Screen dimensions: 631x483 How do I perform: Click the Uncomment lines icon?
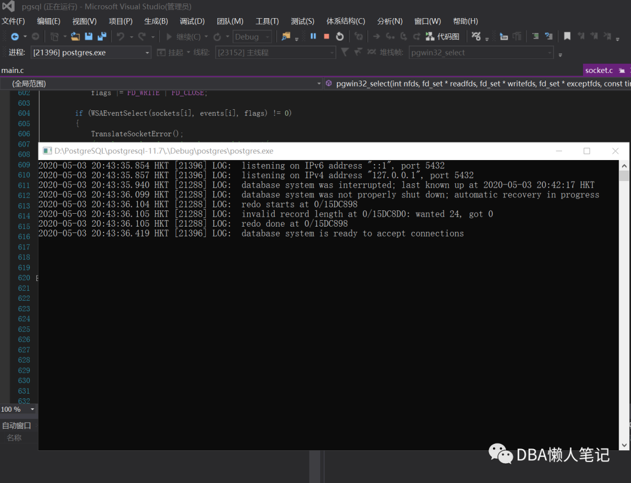[x=549, y=36]
